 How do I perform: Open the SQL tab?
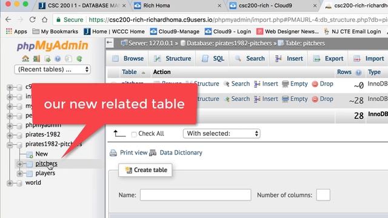[213, 59]
